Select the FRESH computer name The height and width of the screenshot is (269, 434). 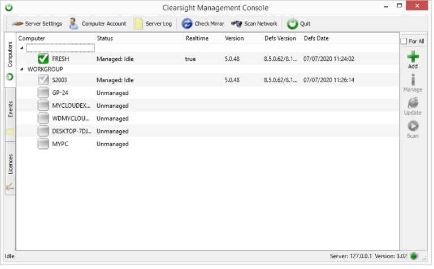tap(60, 59)
